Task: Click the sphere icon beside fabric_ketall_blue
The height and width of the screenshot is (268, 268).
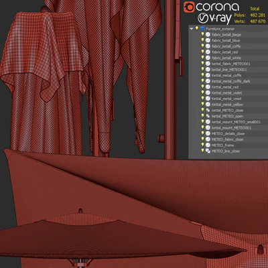Action: 208,40
